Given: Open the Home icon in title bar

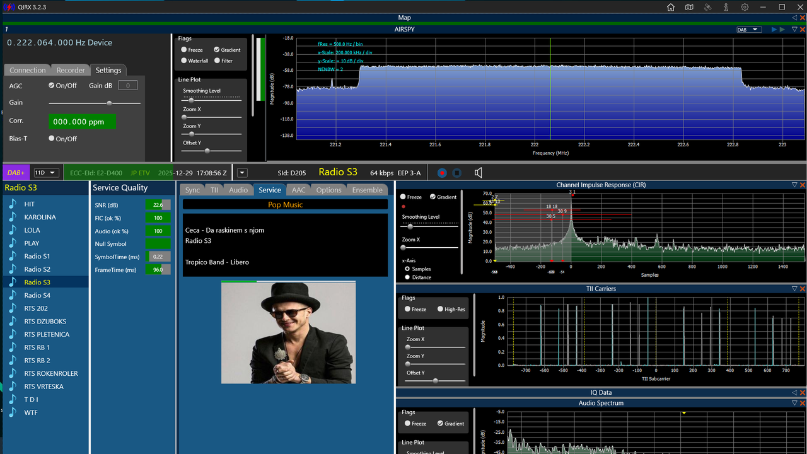Looking at the screenshot, I should pos(671,7).
